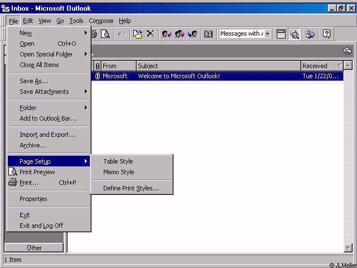Open Define Print Styles…

[132, 188]
